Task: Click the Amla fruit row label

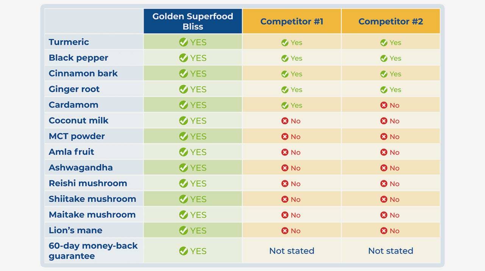Action: (x=71, y=152)
